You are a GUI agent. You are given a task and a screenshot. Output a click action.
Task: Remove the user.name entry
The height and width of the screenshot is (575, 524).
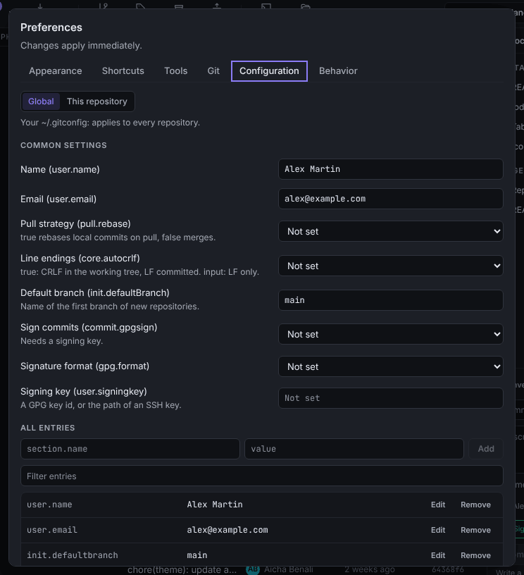click(x=475, y=505)
